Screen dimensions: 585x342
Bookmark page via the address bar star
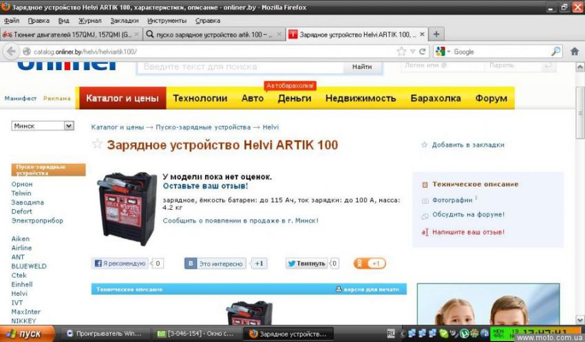point(401,52)
